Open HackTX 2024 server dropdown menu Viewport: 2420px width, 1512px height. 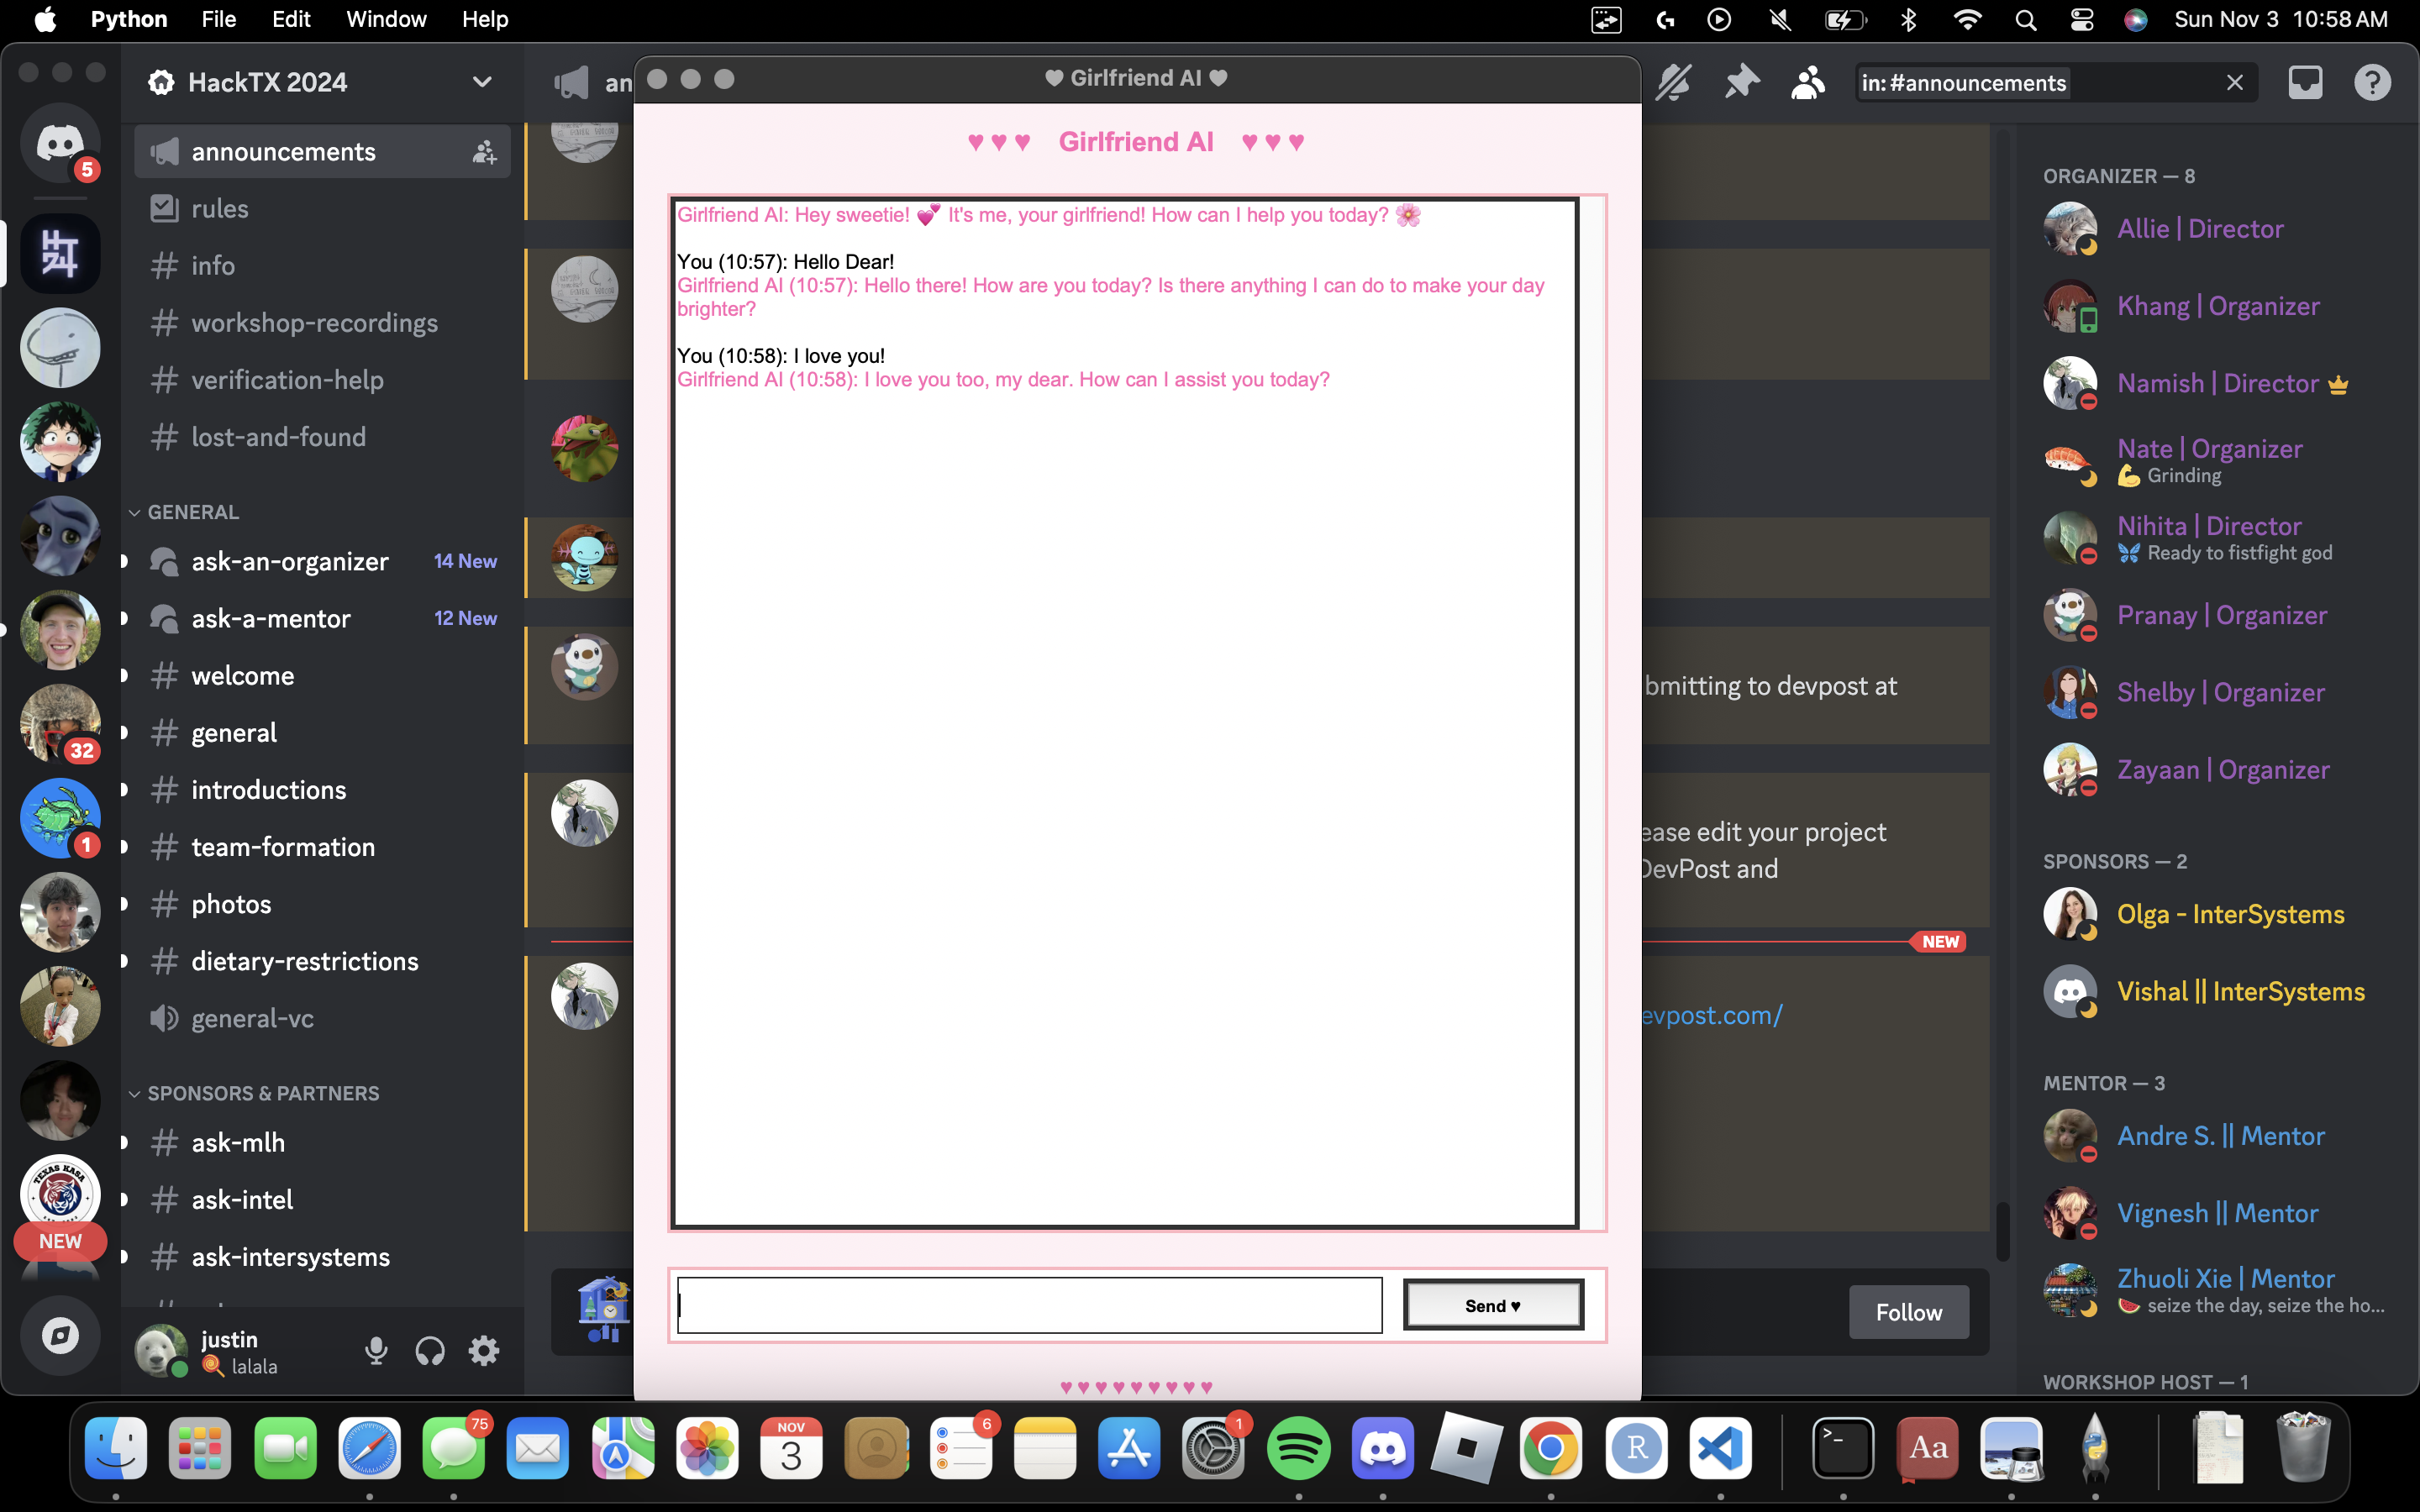[x=482, y=82]
